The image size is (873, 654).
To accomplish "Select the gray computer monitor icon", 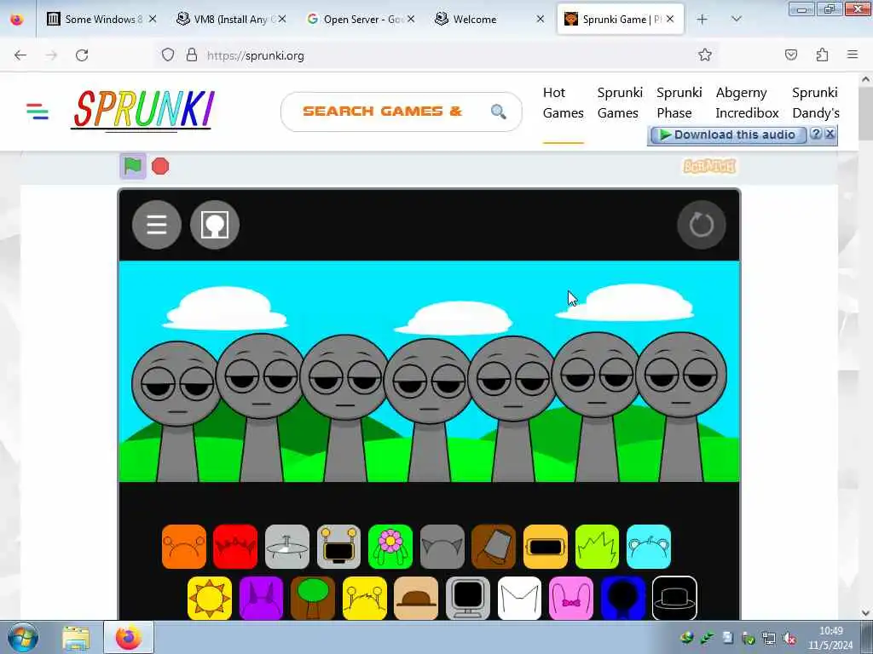I will 468,599.
